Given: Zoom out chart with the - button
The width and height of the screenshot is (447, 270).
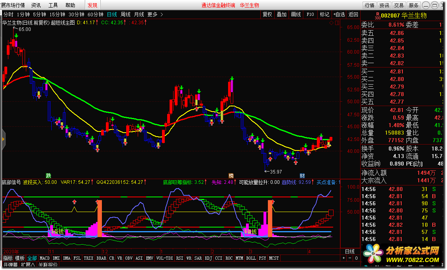Looking at the screenshot, I should pos(350,258).
